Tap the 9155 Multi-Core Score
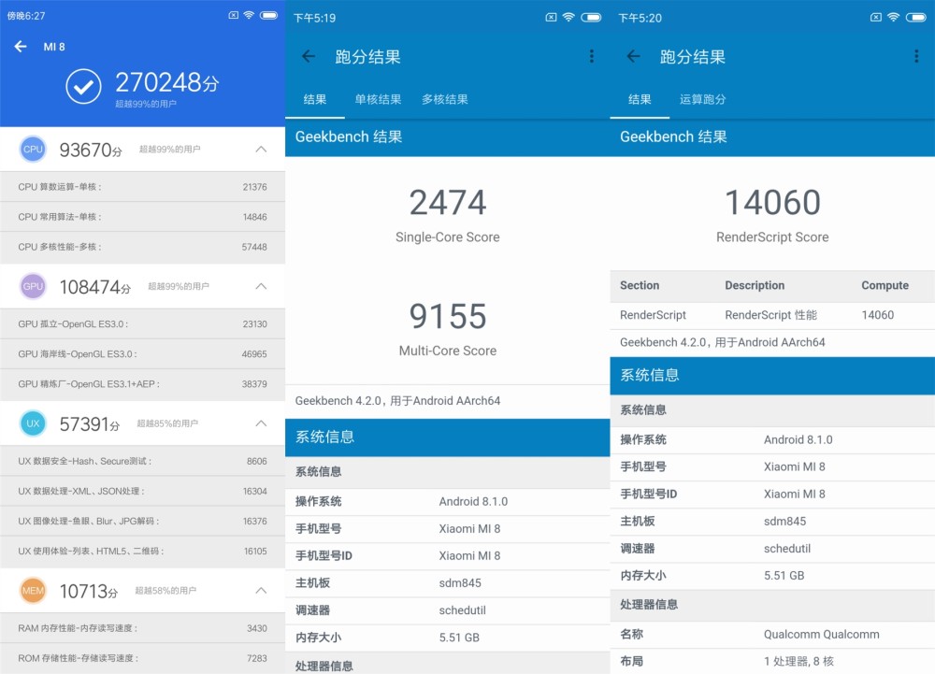 tap(448, 316)
